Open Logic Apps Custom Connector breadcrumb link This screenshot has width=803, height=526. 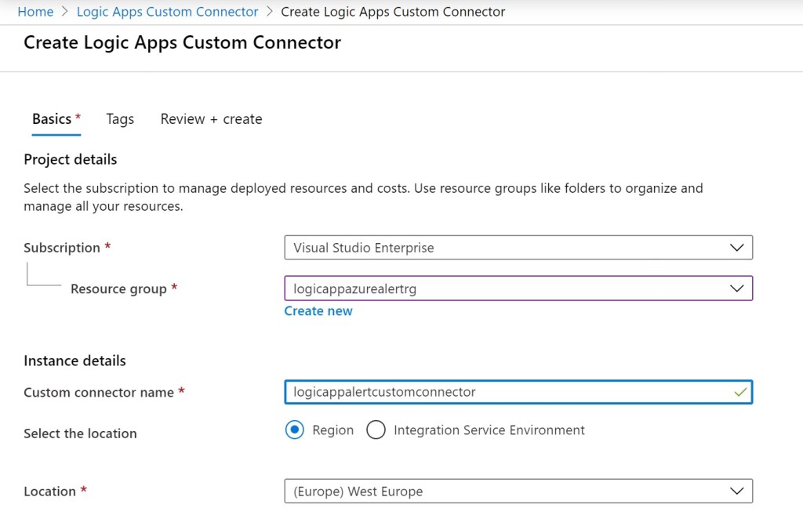point(167,12)
